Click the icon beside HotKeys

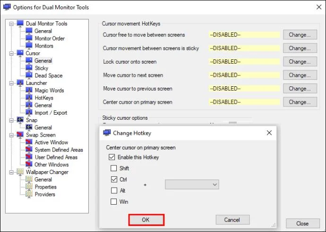pos(29,98)
